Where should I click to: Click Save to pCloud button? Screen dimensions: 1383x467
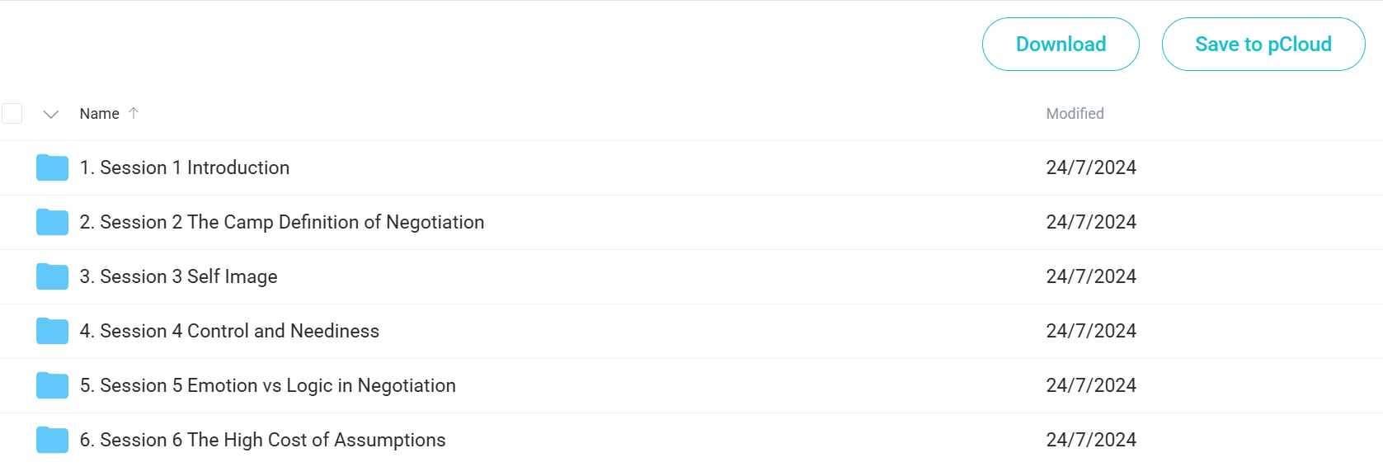coord(1263,44)
